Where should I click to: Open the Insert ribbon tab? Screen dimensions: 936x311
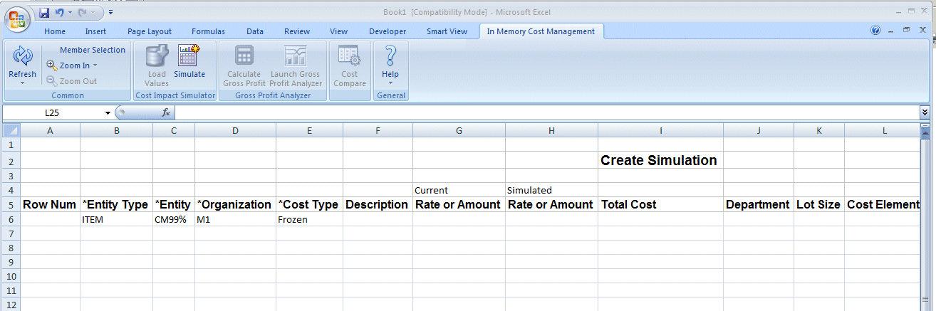pyautogui.click(x=95, y=31)
